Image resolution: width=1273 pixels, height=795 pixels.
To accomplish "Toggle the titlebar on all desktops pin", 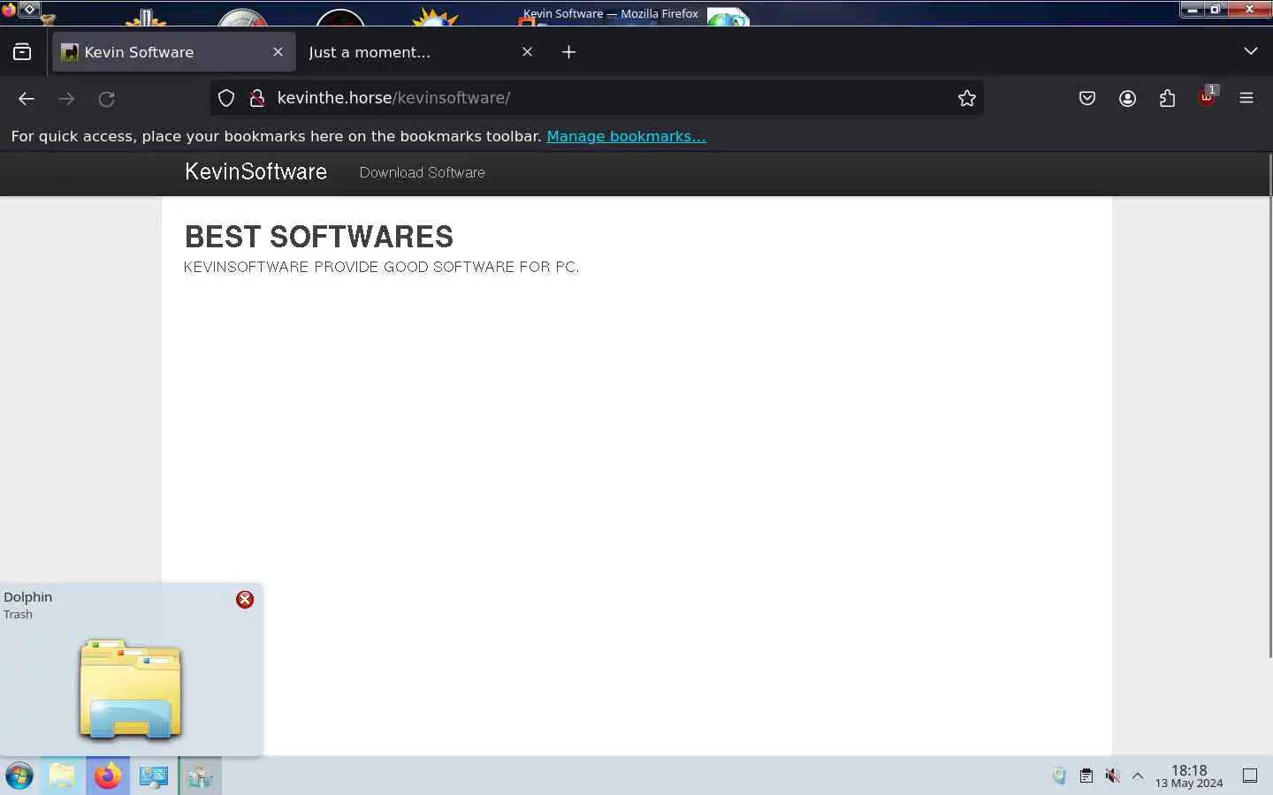I will 29,10.
